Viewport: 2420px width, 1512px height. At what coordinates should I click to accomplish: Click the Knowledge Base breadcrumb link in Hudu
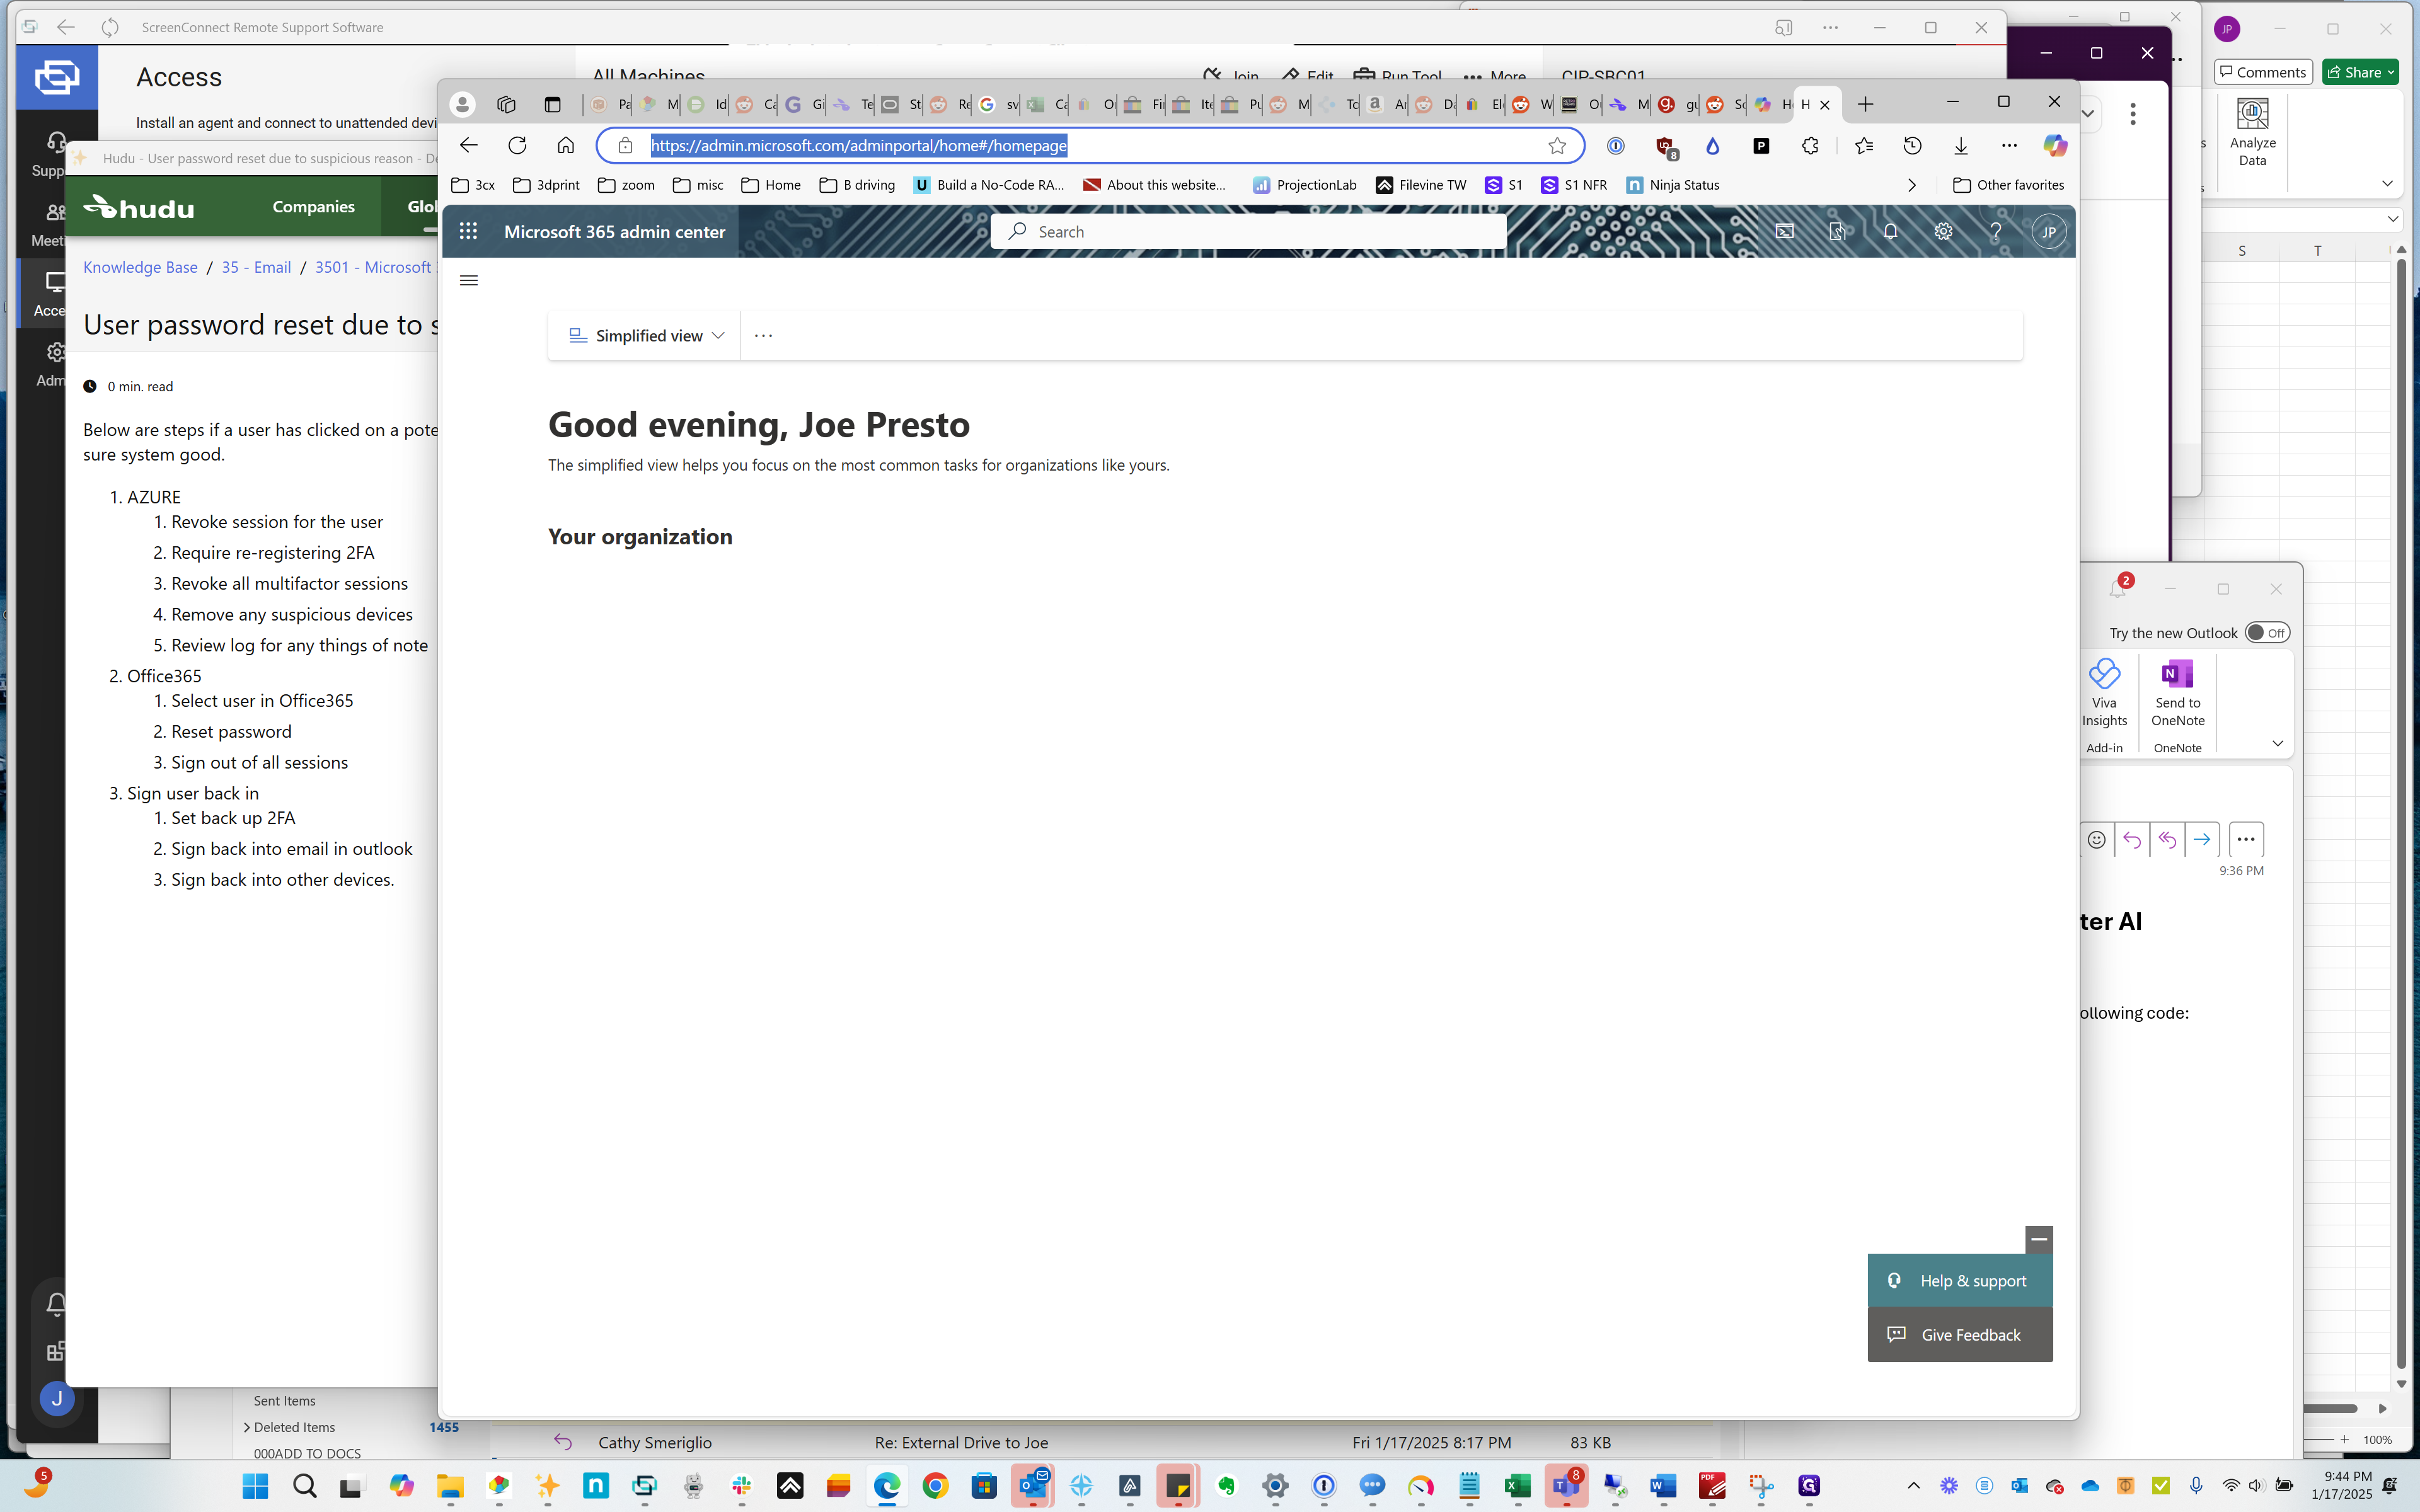coord(140,267)
